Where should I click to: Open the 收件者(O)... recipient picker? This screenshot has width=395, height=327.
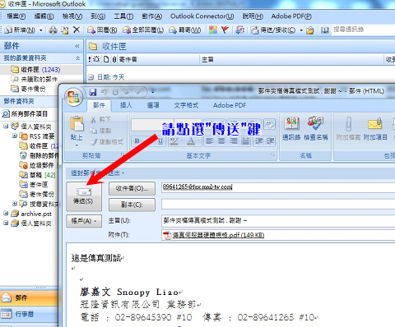click(x=132, y=188)
